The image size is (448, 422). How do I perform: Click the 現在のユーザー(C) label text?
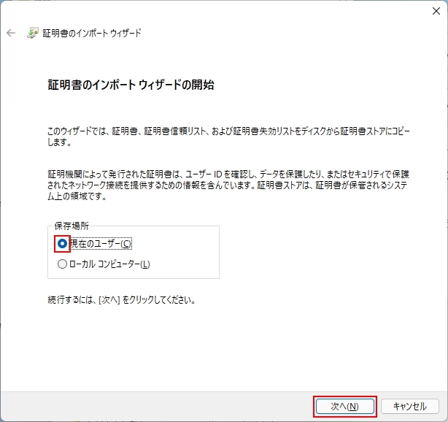(101, 243)
